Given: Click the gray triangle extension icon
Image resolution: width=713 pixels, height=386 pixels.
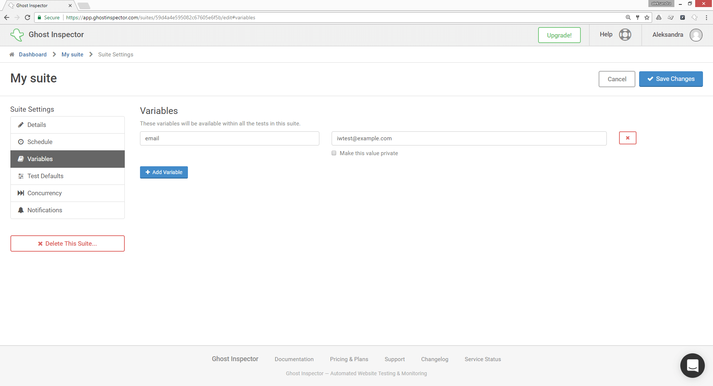Looking at the screenshot, I should (659, 17).
